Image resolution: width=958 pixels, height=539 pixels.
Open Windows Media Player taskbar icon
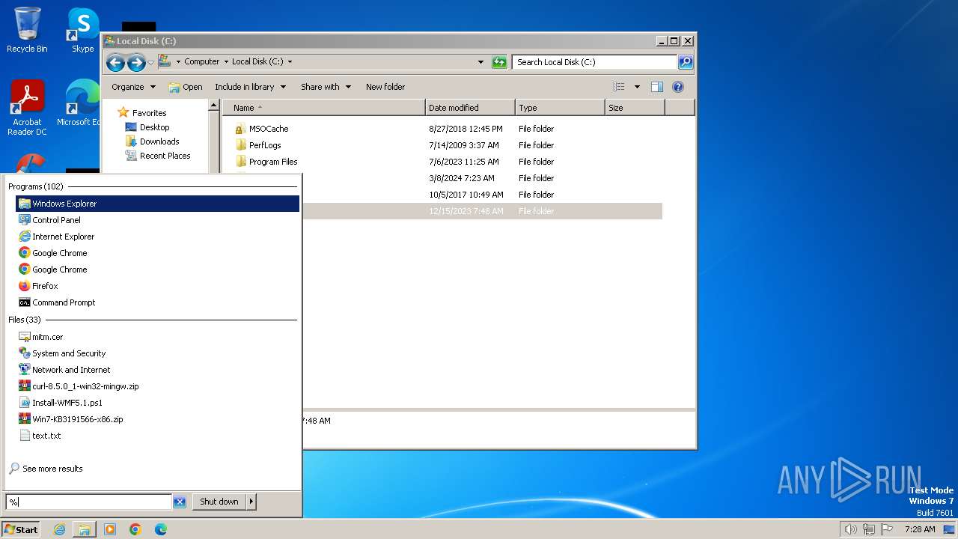pos(110,529)
